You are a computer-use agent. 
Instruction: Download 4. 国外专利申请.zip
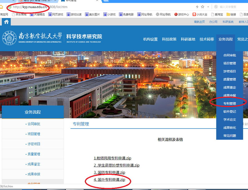(109, 179)
